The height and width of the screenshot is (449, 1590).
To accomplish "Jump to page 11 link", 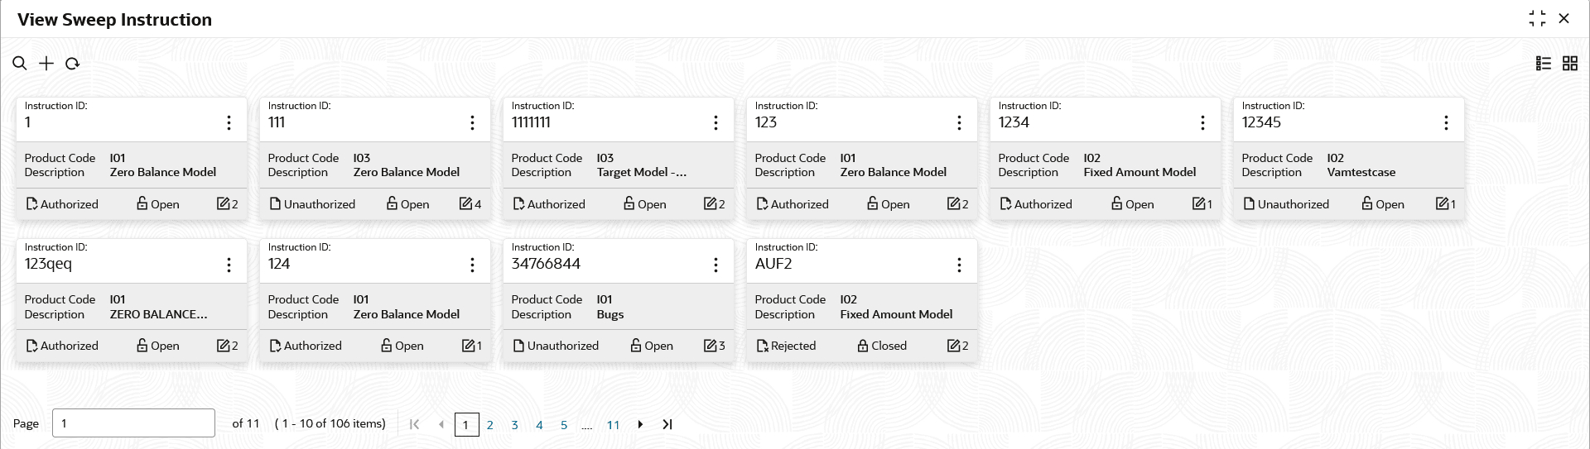I will pyautogui.click(x=613, y=425).
